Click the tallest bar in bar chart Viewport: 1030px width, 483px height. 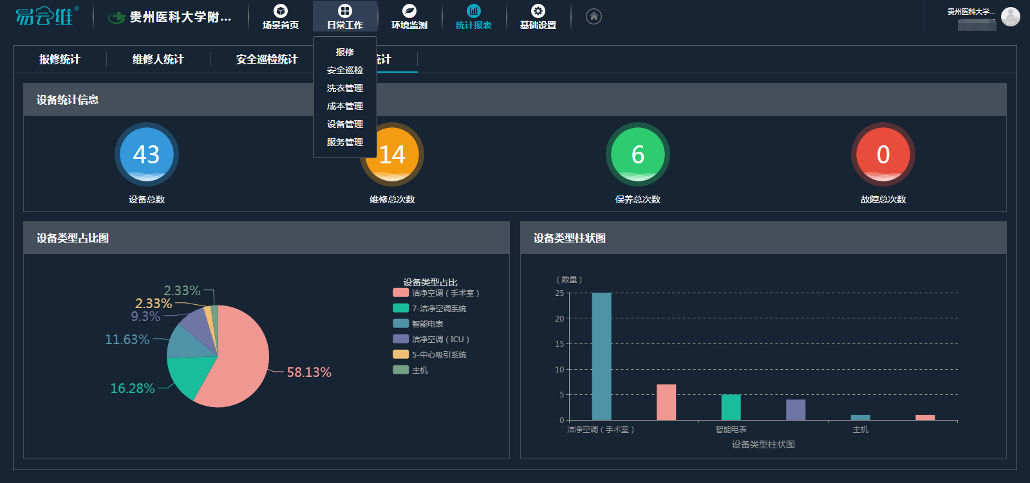[x=601, y=357]
